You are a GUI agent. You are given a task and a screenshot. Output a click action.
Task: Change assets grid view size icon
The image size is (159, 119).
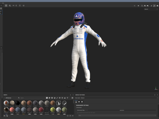72,98
